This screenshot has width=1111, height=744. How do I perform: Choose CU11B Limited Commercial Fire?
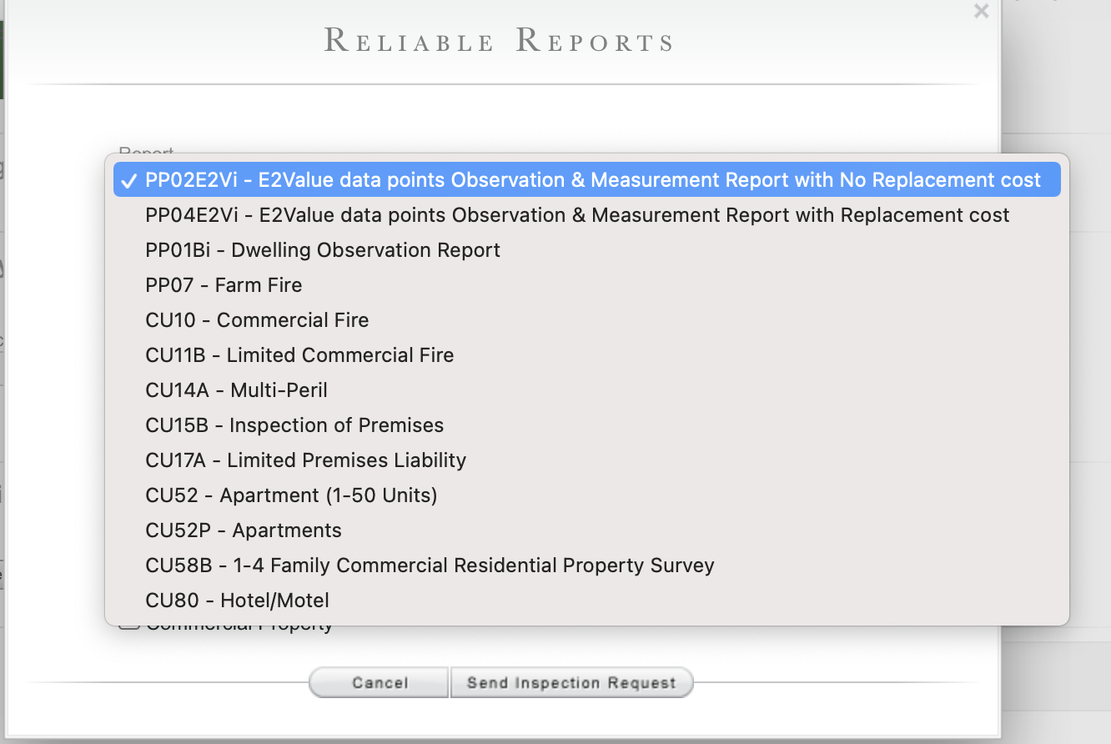pos(586,355)
